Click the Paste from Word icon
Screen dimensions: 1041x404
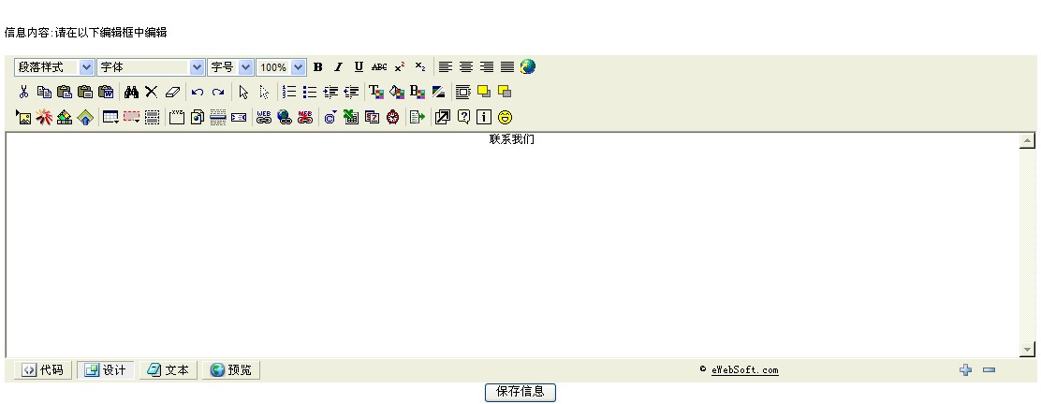pyautogui.click(x=106, y=93)
